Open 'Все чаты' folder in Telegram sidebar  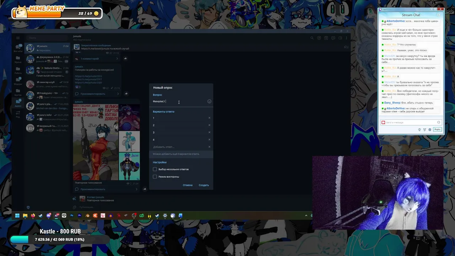click(18, 48)
